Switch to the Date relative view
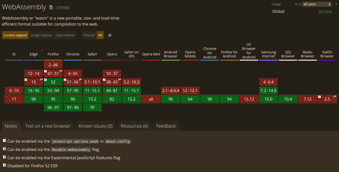This screenshot has height=172, width=339. coord(65,35)
